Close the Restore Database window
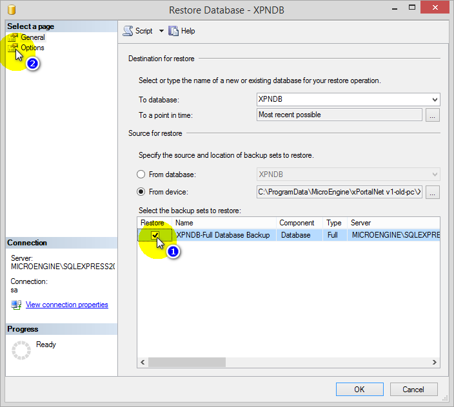 pos(435,8)
